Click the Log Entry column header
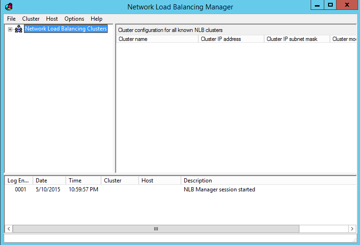 pos(18,181)
